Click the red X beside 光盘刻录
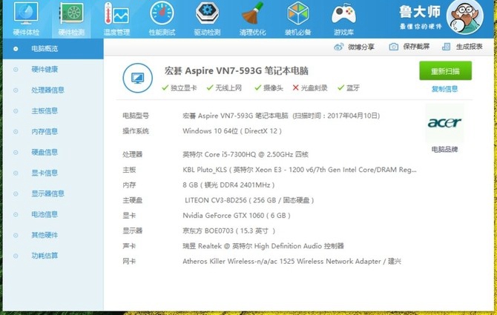The height and width of the screenshot is (315, 497). pyautogui.click(x=296, y=87)
